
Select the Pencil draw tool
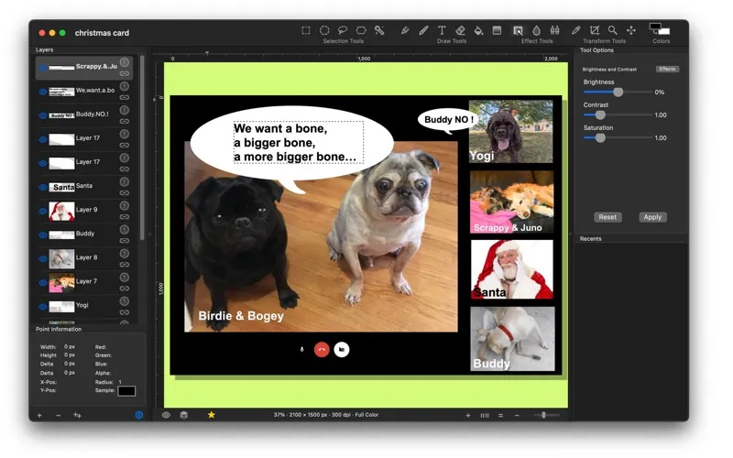coord(405,30)
